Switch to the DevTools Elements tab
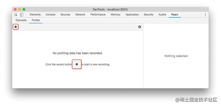 coord(35,15)
